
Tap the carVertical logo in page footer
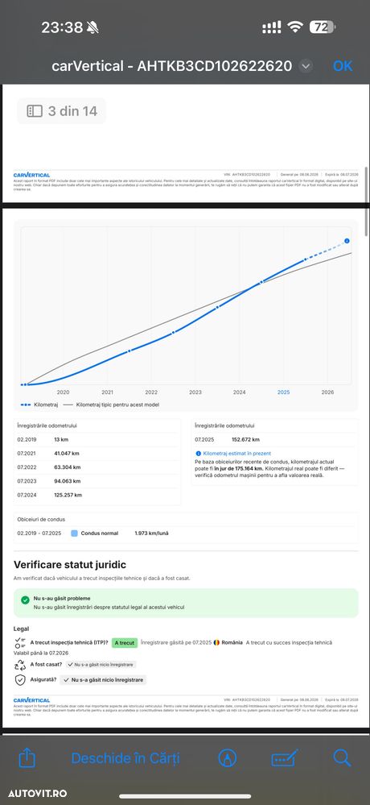(32, 699)
